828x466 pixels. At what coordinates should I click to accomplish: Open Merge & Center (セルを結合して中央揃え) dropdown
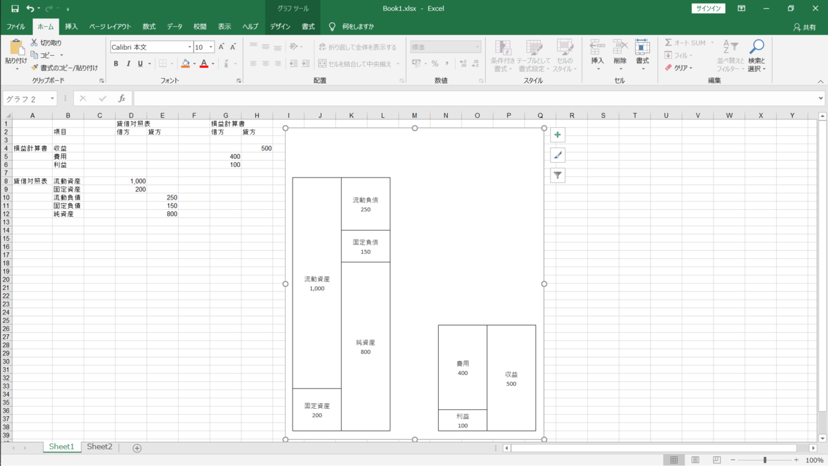(x=398, y=64)
